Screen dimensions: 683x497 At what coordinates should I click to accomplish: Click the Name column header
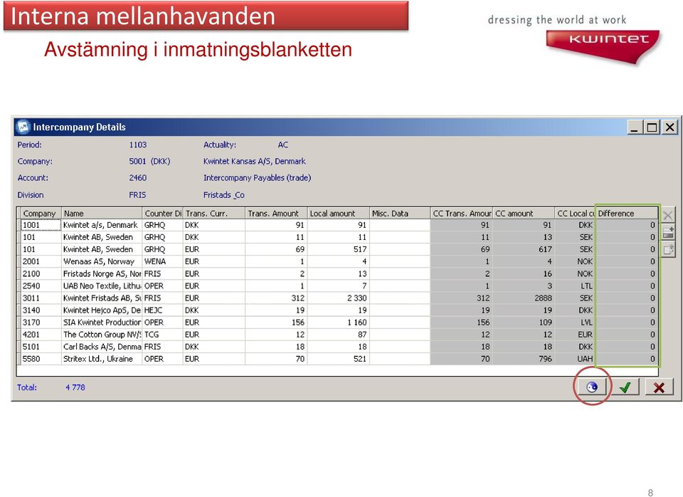(102, 213)
